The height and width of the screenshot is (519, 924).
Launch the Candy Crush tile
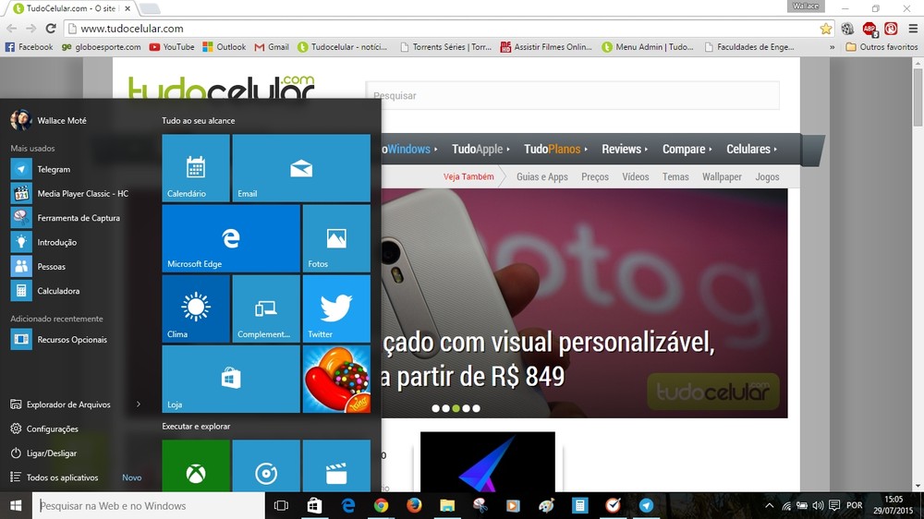336,379
